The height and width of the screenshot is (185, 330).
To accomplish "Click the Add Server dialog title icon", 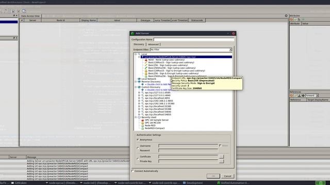I will [x=133, y=33].
